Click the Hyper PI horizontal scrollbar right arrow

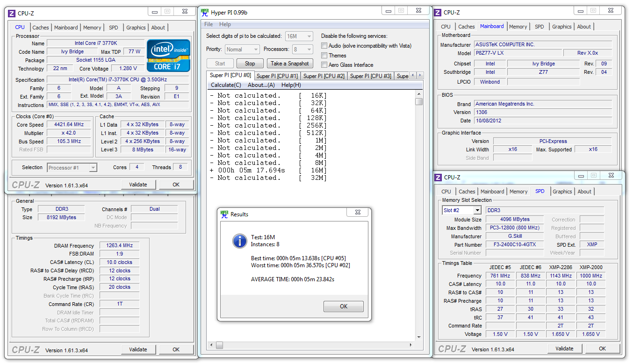[x=412, y=345]
